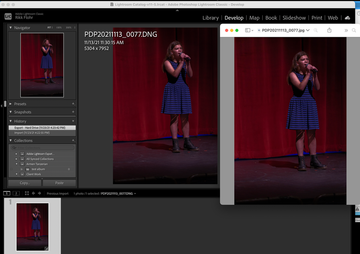Image resolution: width=360 pixels, height=254 pixels.
Task: Select the filmstrip photo thumbnail
Action: click(x=32, y=227)
